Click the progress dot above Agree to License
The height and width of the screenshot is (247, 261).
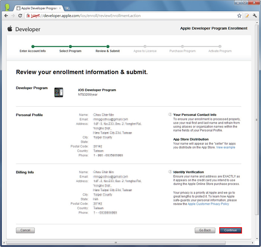pyautogui.click(x=145, y=46)
